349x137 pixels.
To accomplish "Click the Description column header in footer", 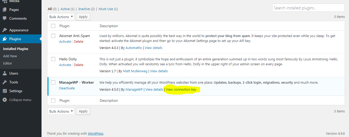I will coord(109,100).
